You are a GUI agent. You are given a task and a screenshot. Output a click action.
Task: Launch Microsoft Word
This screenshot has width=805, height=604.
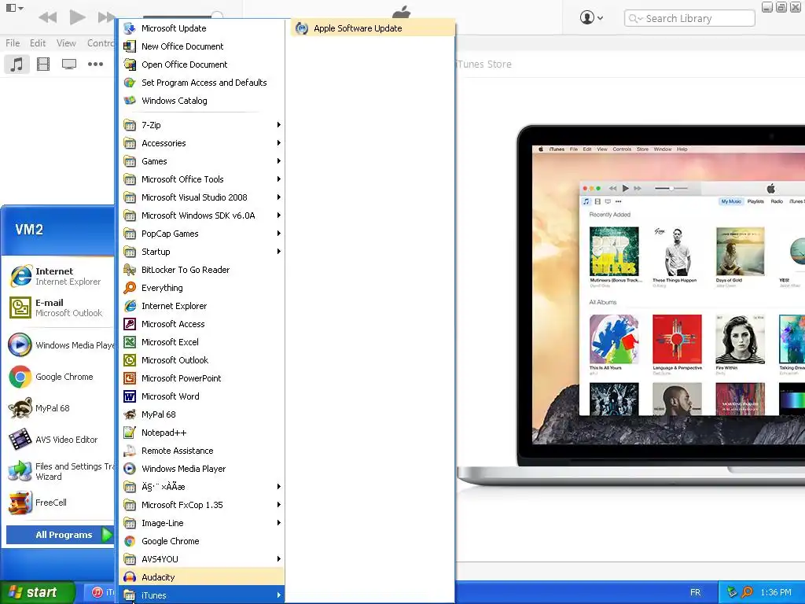[201, 396]
